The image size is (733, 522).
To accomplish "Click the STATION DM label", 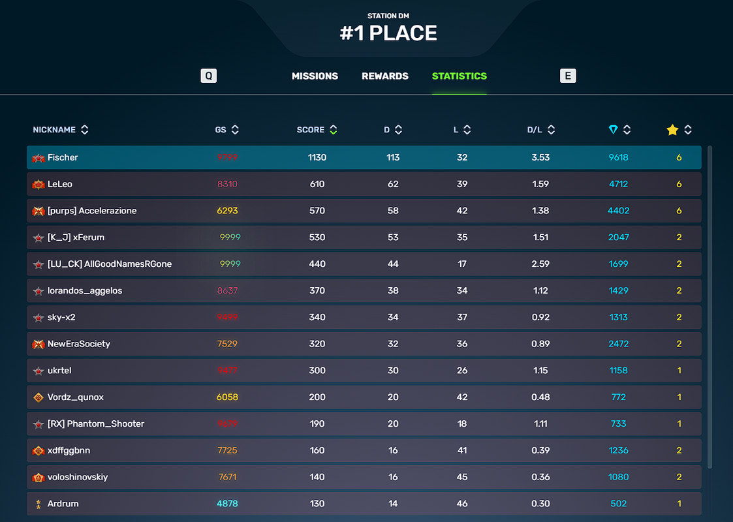I will coord(388,16).
